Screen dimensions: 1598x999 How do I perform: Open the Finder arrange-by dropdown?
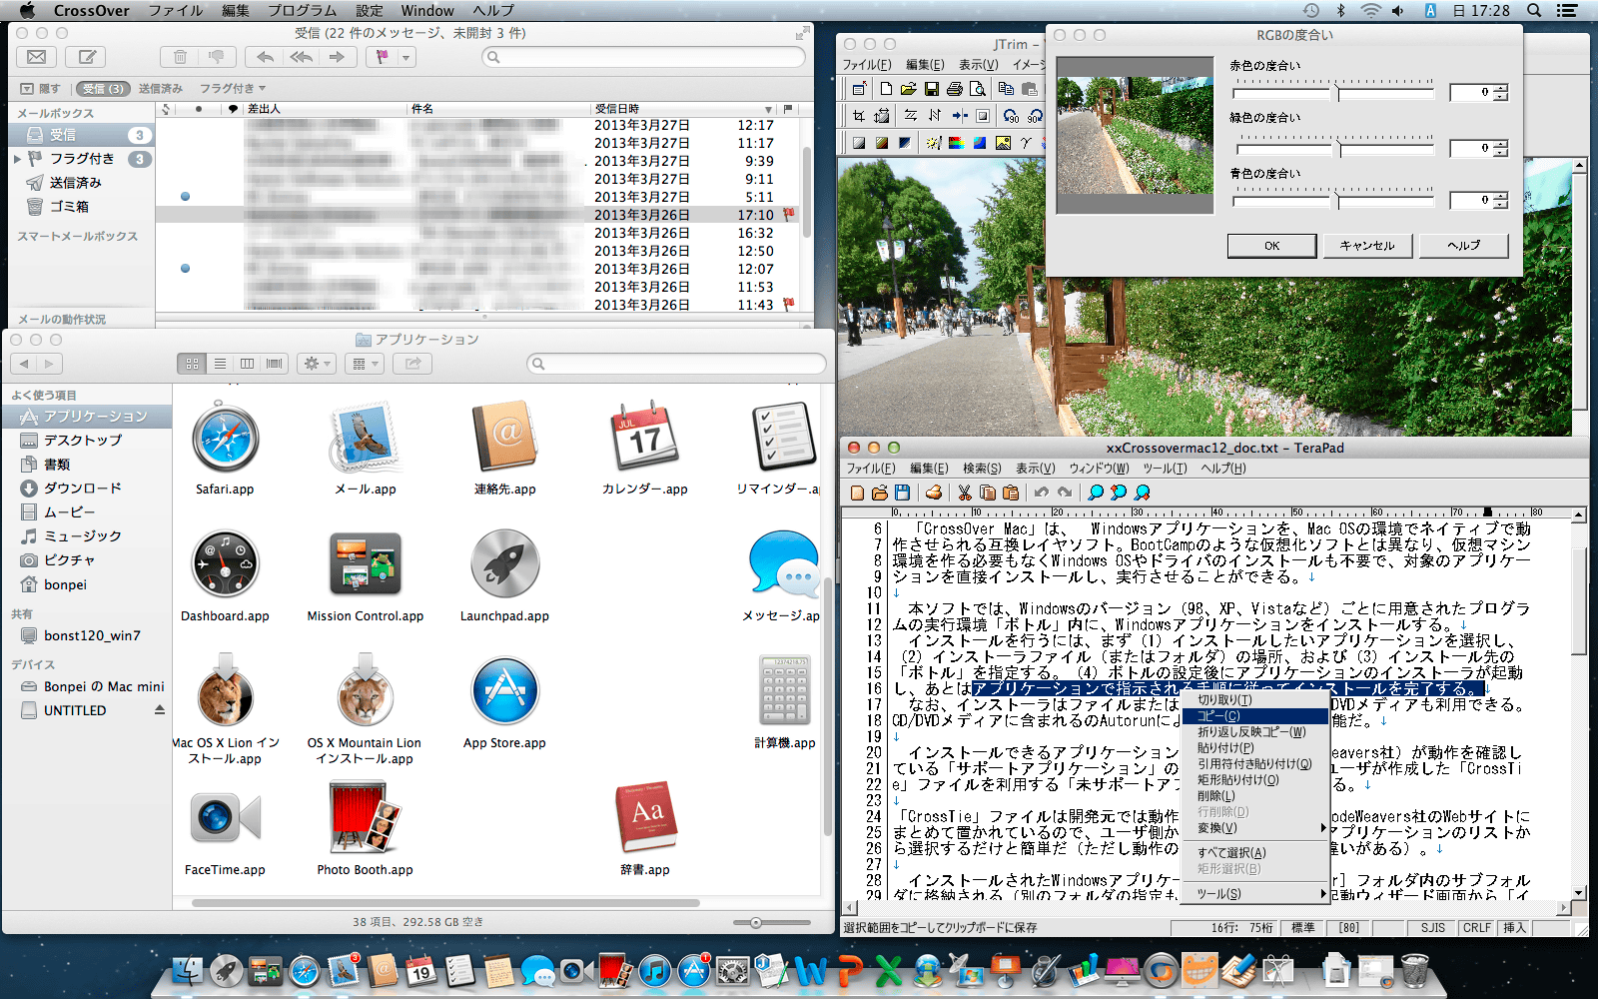click(364, 364)
